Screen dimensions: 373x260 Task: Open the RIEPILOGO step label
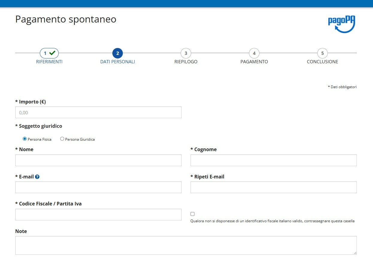coord(186,62)
